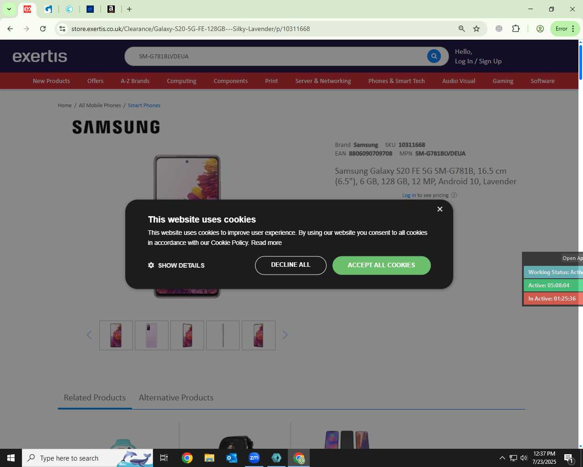The width and height of the screenshot is (583, 467).
Task: Click browser back arrow
Action: click(x=10, y=29)
